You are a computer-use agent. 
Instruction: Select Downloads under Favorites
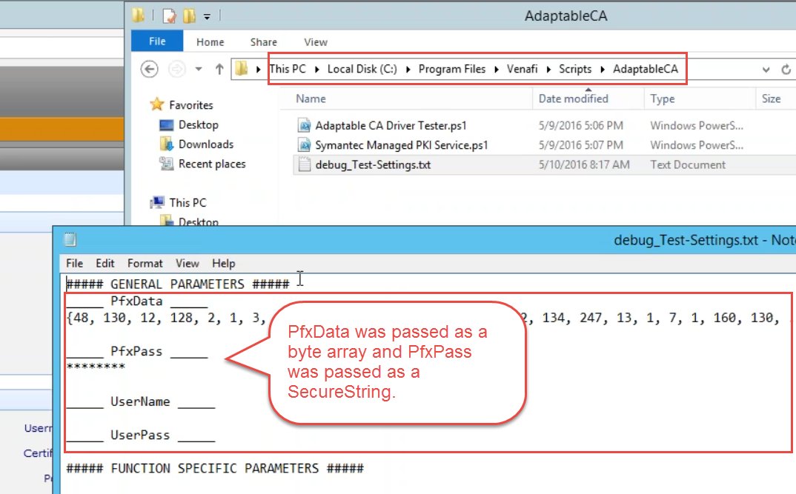205,144
